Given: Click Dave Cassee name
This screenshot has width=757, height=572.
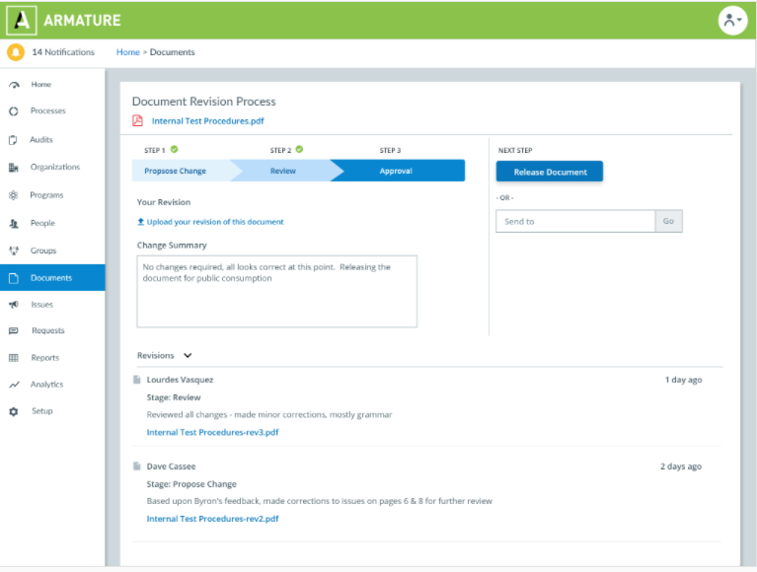Looking at the screenshot, I should tap(171, 466).
